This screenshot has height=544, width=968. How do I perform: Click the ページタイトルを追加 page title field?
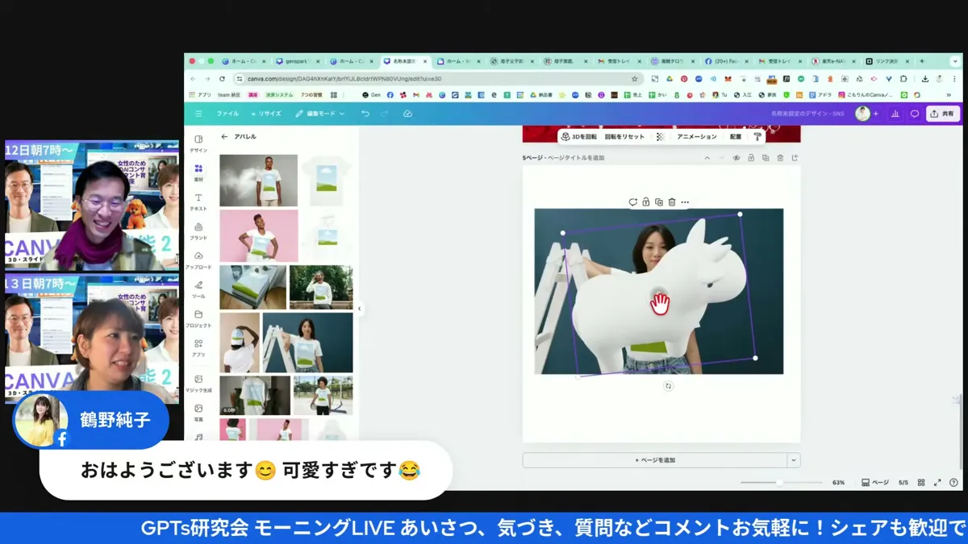click(x=576, y=158)
